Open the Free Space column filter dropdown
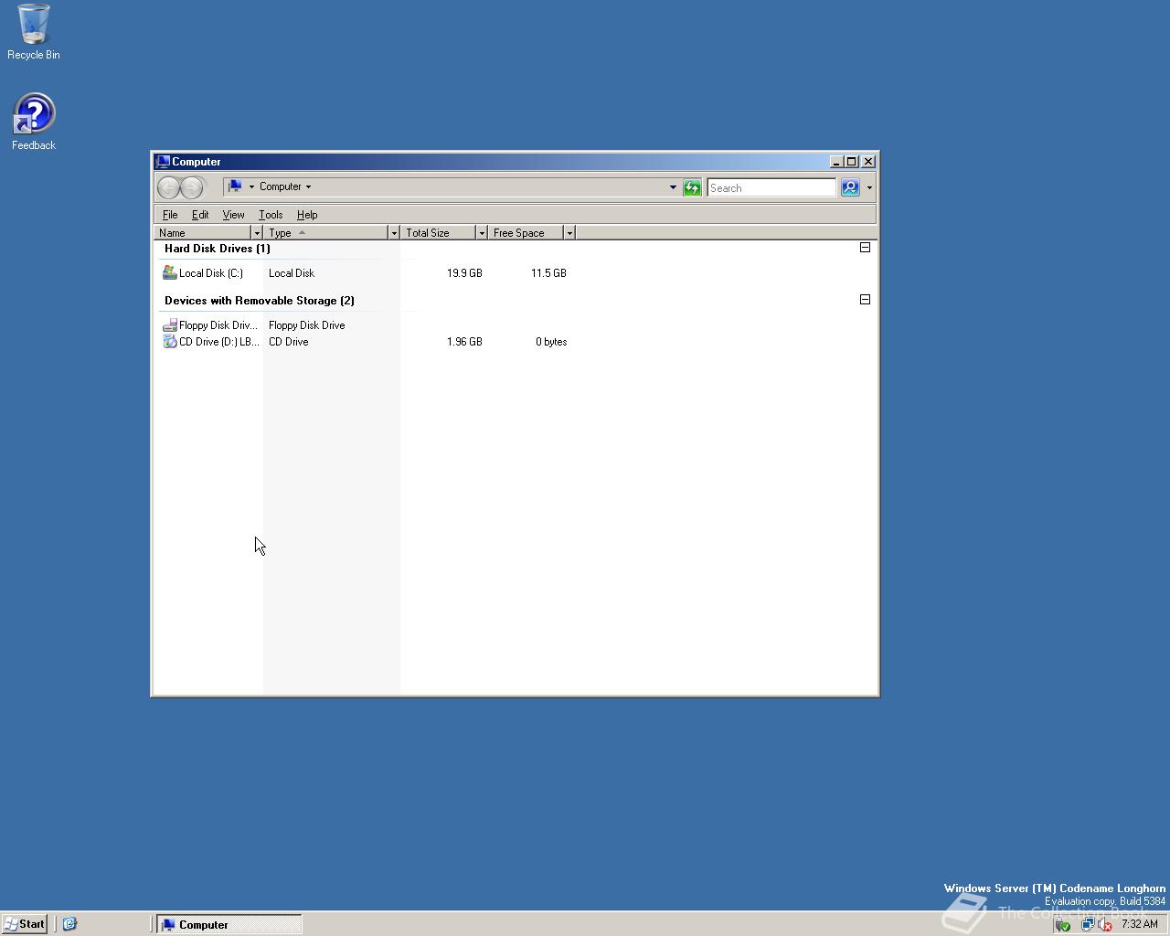Image resolution: width=1170 pixels, height=936 pixels. tap(569, 232)
